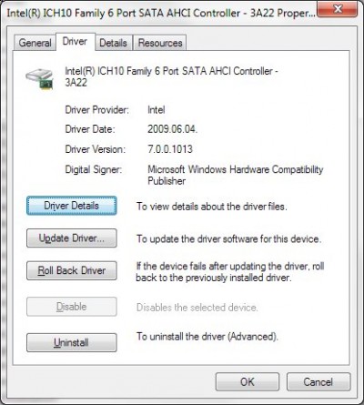The width and height of the screenshot is (364, 405).
Task: Open the Details tab
Action: coord(113,43)
